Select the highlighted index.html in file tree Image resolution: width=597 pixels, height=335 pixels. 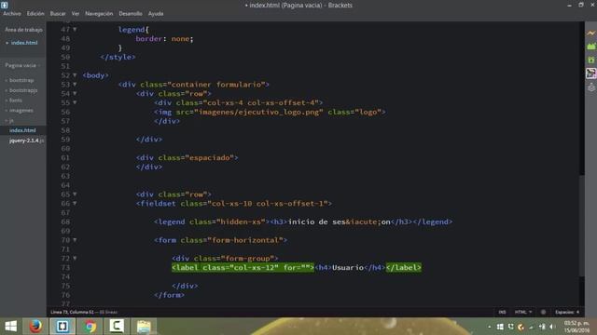pos(22,130)
